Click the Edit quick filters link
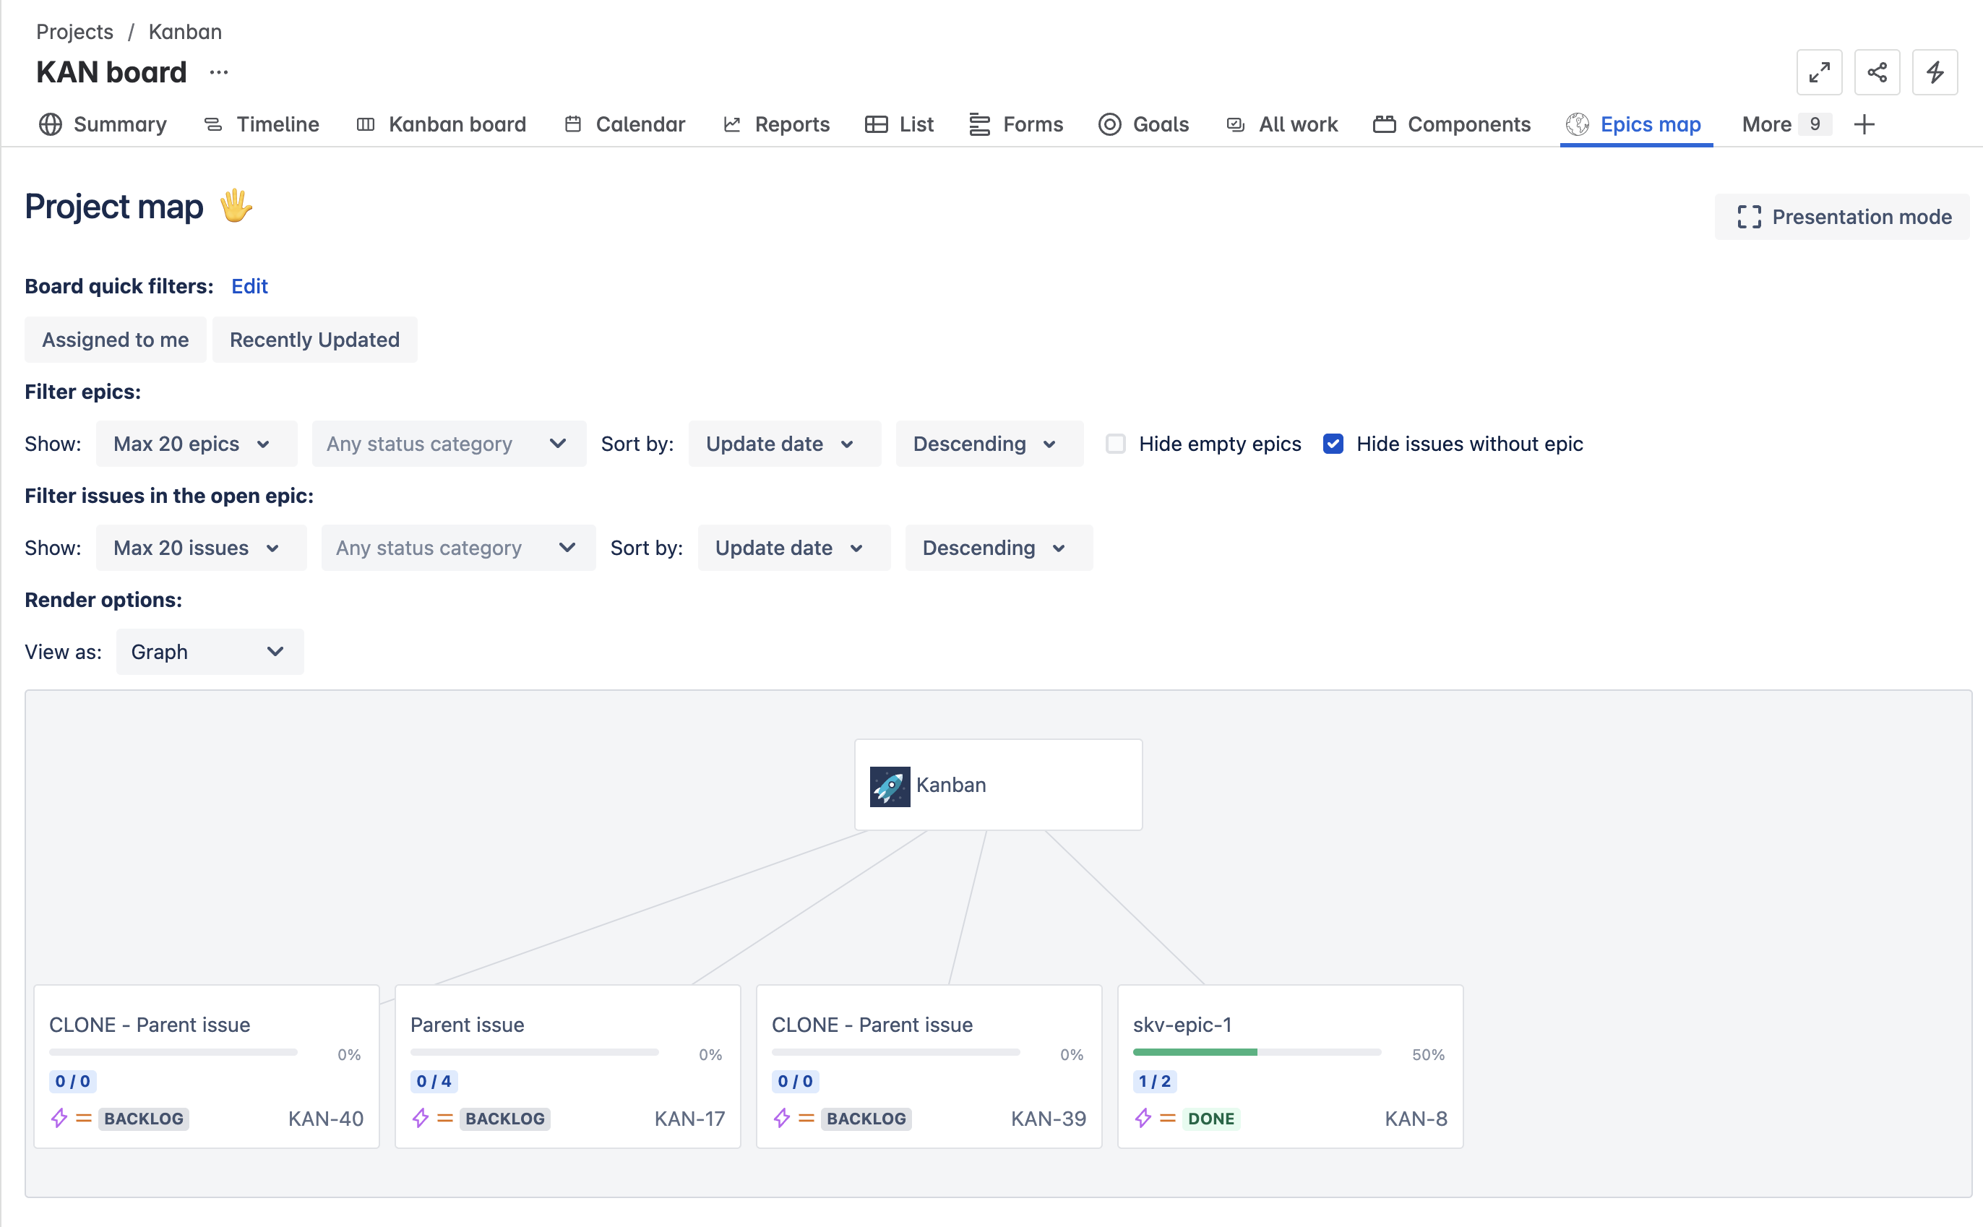This screenshot has width=1983, height=1227. (249, 286)
